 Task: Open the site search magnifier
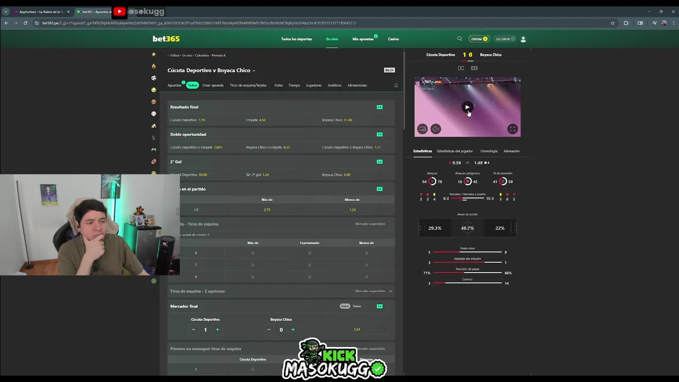click(x=459, y=39)
